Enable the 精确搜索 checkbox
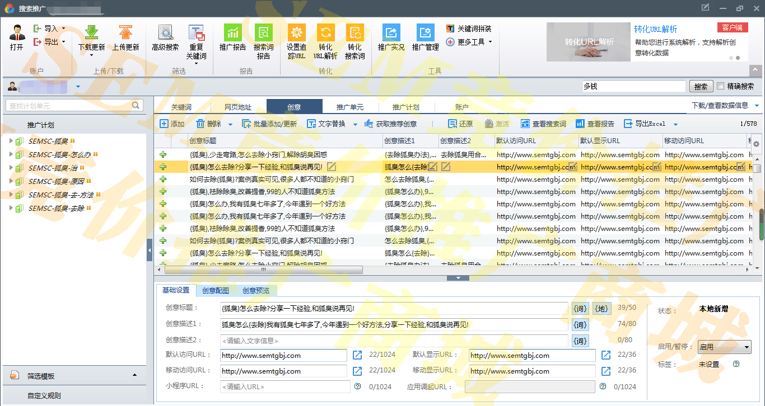 coord(721,86)
